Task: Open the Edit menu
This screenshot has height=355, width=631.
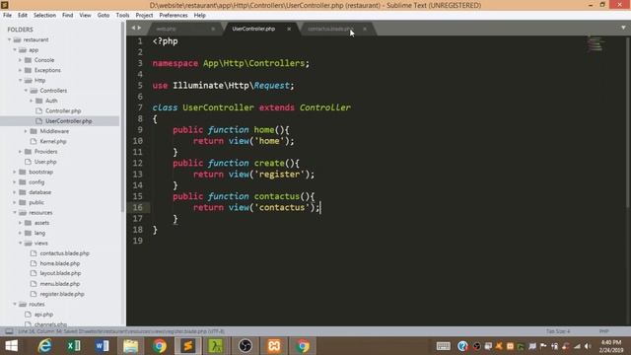Action: [23, 16]
